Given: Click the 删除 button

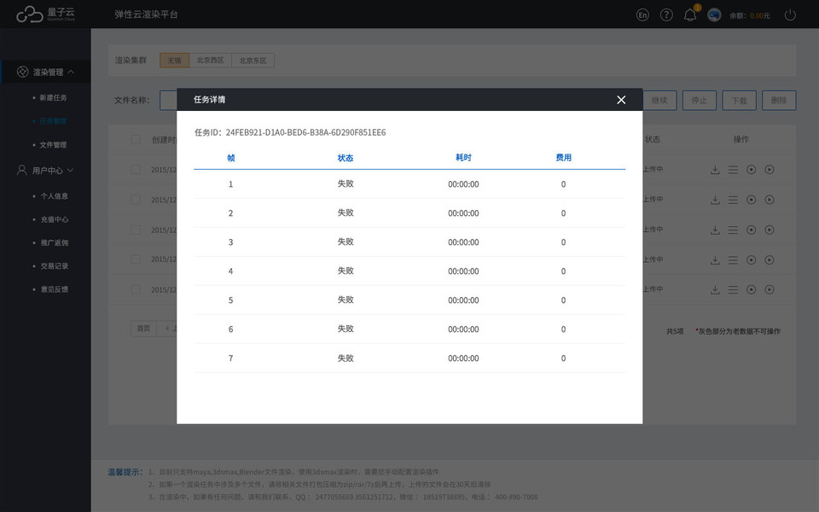Looking at the screenshot, I should click(x=779, y=101).
